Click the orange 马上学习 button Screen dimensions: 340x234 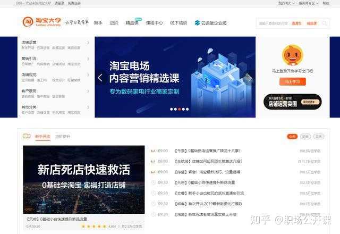pyautogui.click(x=293, y=81)
